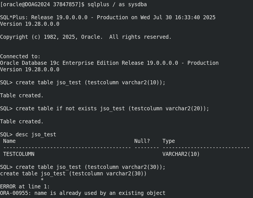Image resolution: width=253 pixels, height=198 pixels.
Task: Click the Copyright (c) 1982, 2025 Oracle line
Action: [86, 37]
